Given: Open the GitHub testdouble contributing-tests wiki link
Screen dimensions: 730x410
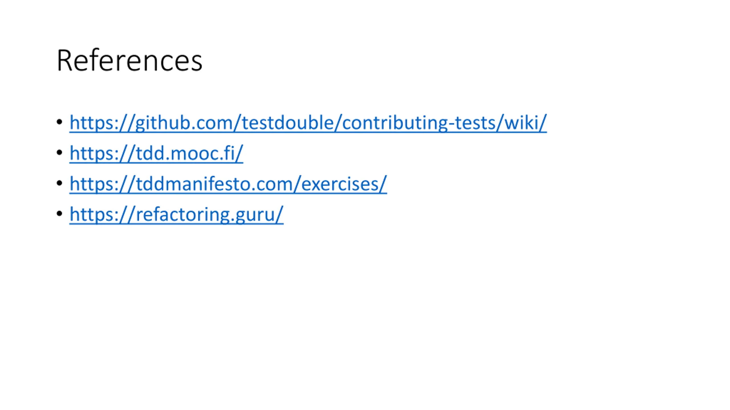Looking at the screenshot, I should 308,123.
